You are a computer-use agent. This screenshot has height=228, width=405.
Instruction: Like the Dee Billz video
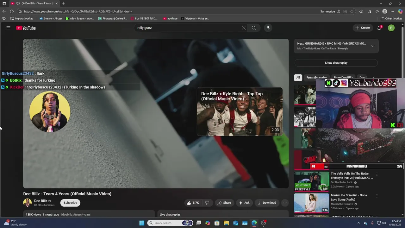coord(193,203)
